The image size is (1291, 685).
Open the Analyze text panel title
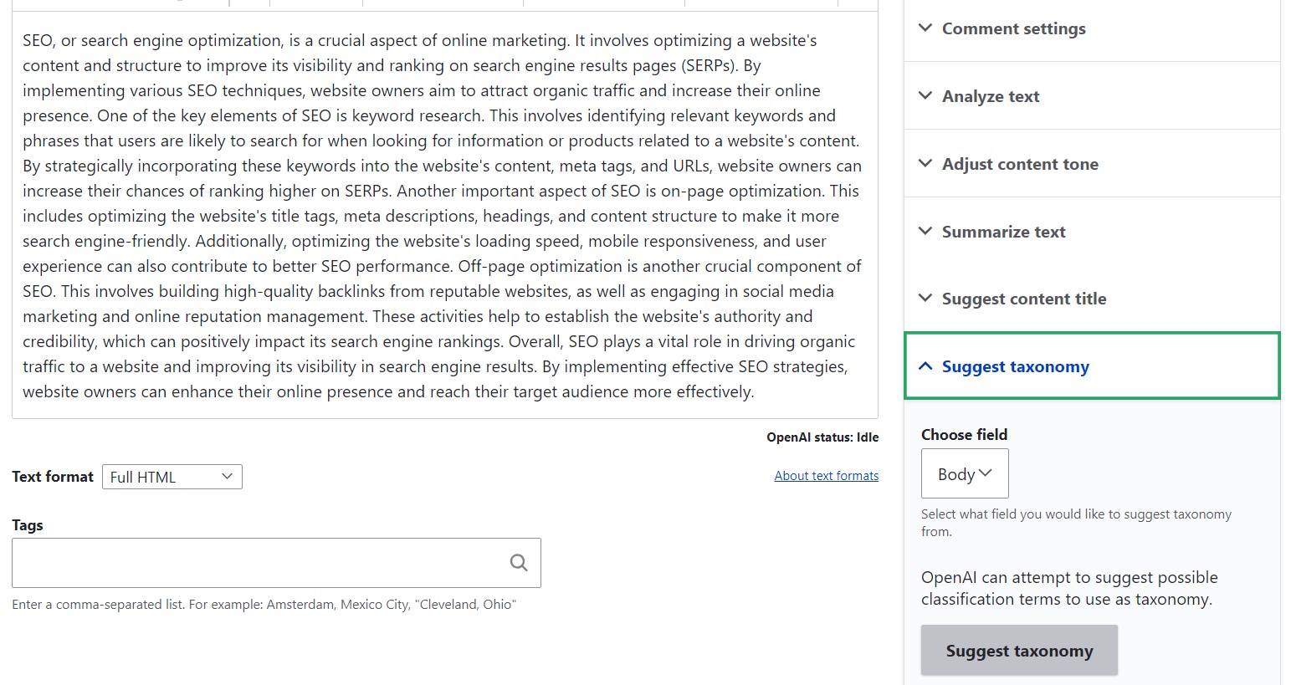point(991,96)
